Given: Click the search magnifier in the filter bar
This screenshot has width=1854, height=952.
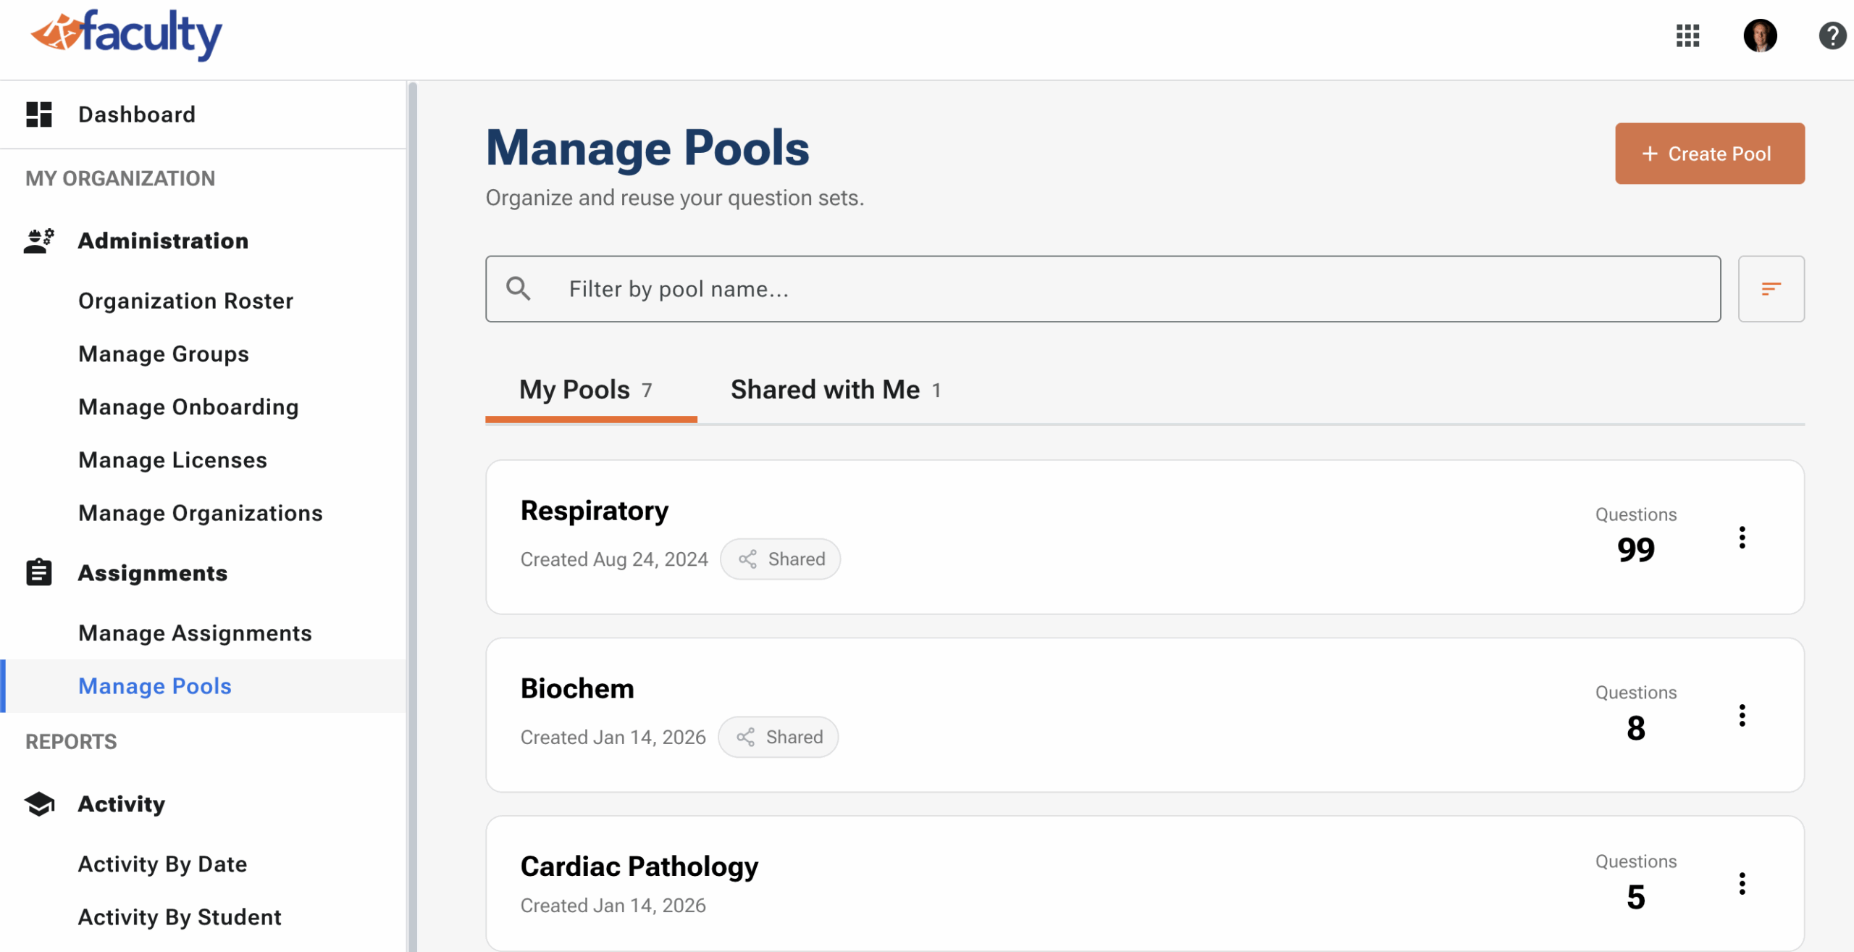Looking at the screenshot, I should (x=519, y=288).
